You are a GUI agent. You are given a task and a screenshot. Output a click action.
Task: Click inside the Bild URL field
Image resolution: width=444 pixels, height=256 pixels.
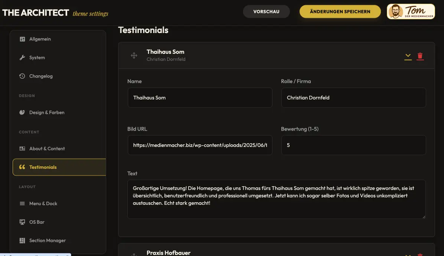200,145
